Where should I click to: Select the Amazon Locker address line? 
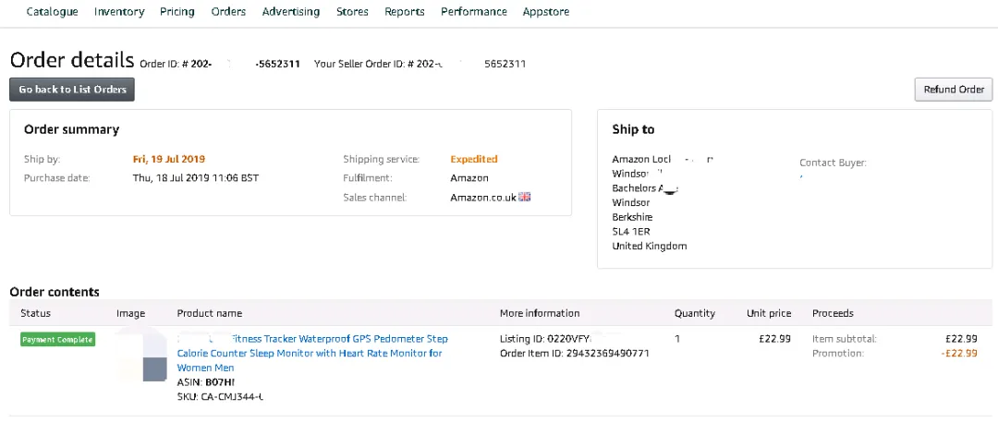[x=663, y=159]
